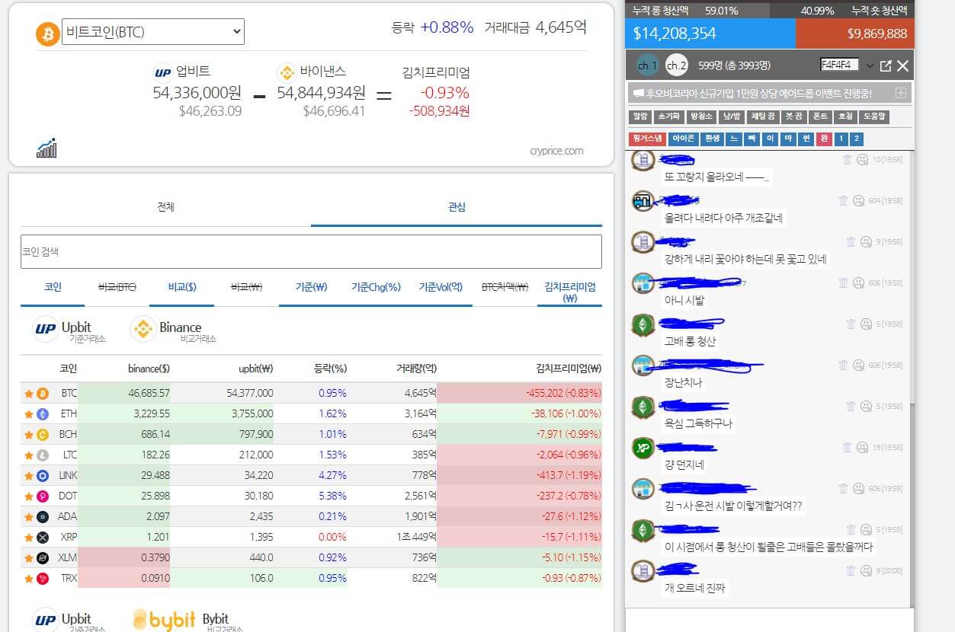Click the blue long liquidation $14,208,354 bar
The image size is (955, 632).
[710, 34]
